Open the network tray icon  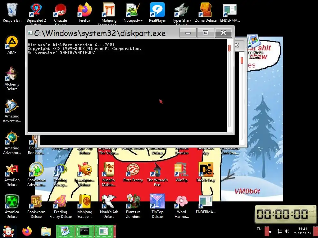tap(280, 231)
